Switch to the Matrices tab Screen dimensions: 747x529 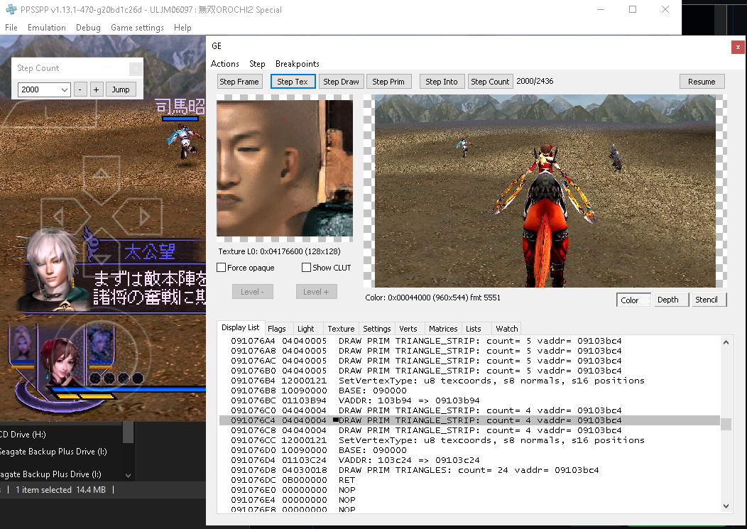pyautogui.click(x=443, y=328)
